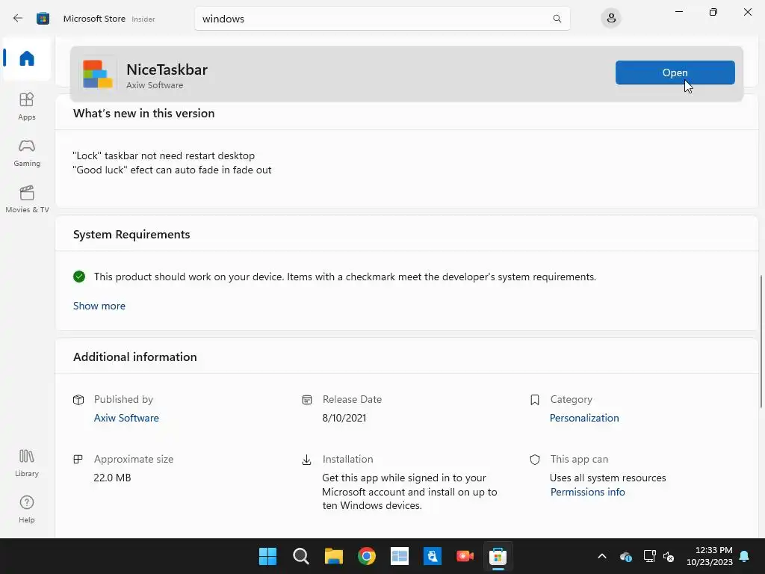The width and height of the screenshot is (765, 574).
Task: Expand Show more system requirements
Action: [x=99, y=306]
